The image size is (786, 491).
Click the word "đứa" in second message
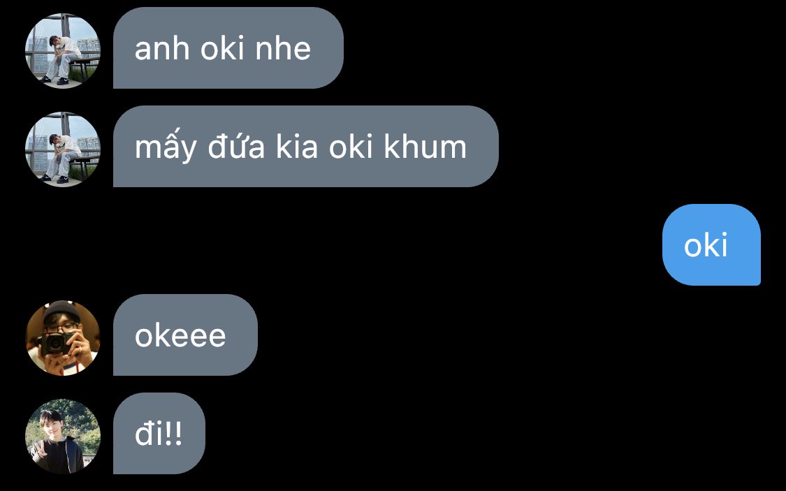(x=236, y=146)
